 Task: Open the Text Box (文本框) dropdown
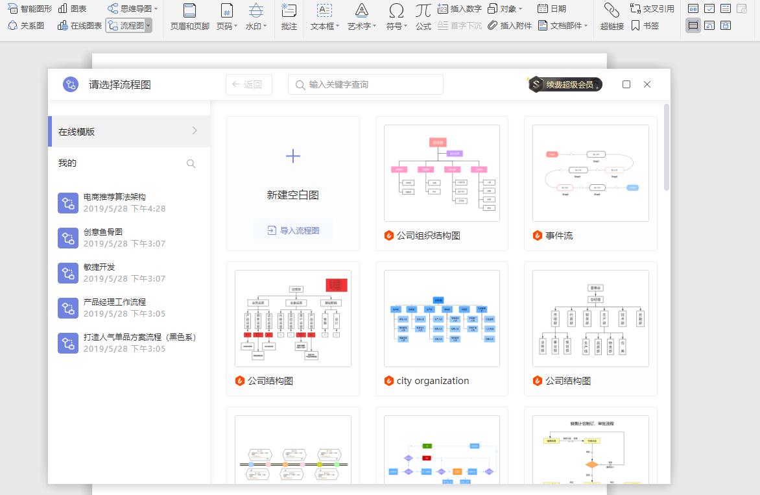click(337, 26)
